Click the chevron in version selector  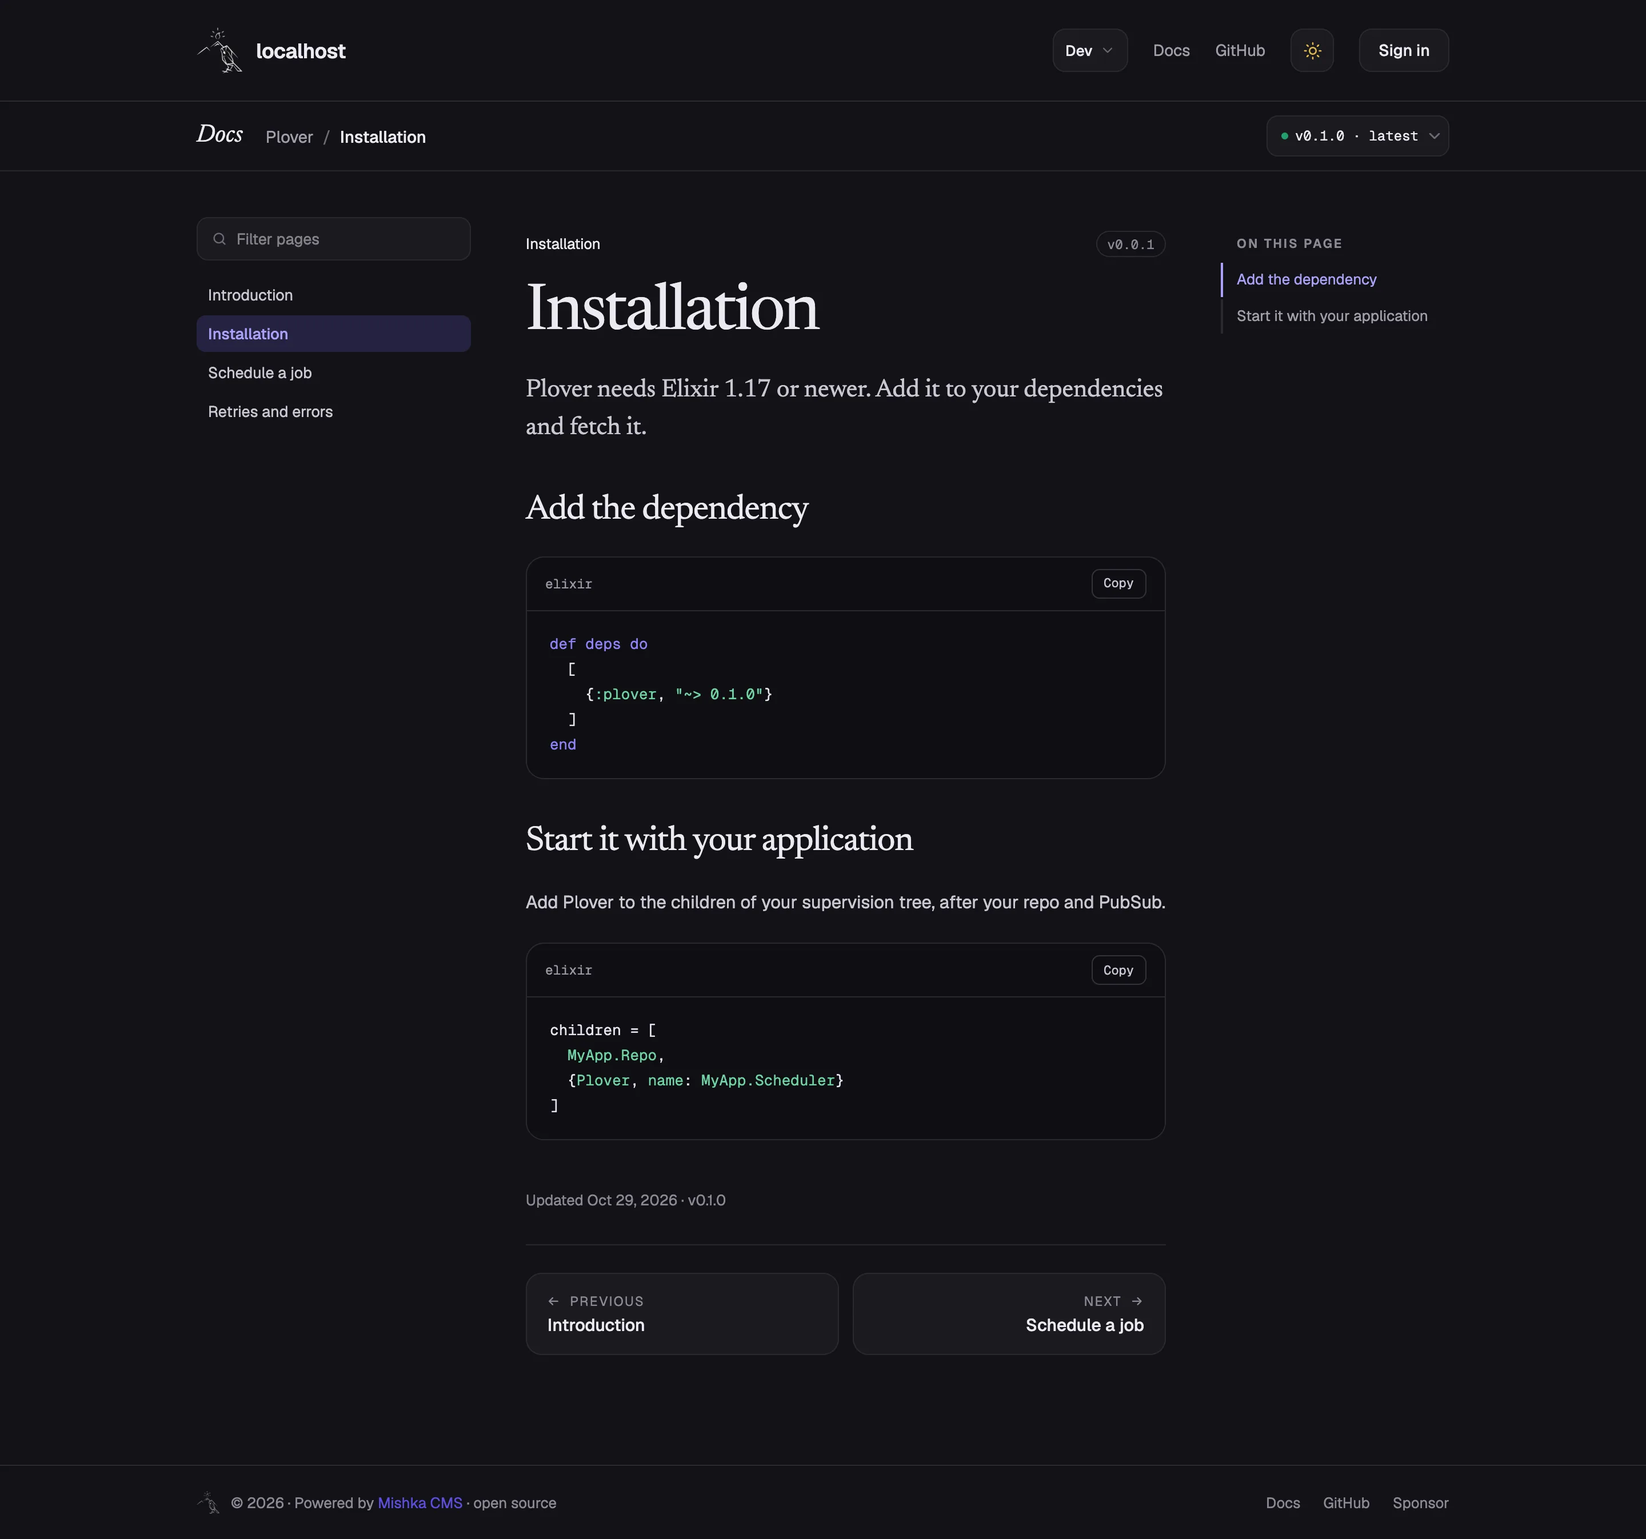click(1434, 136)
